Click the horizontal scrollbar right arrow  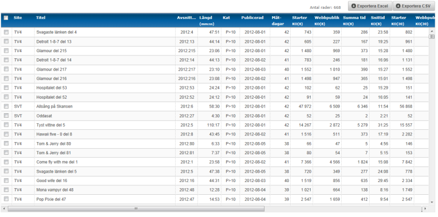click(x=425, y=208)
